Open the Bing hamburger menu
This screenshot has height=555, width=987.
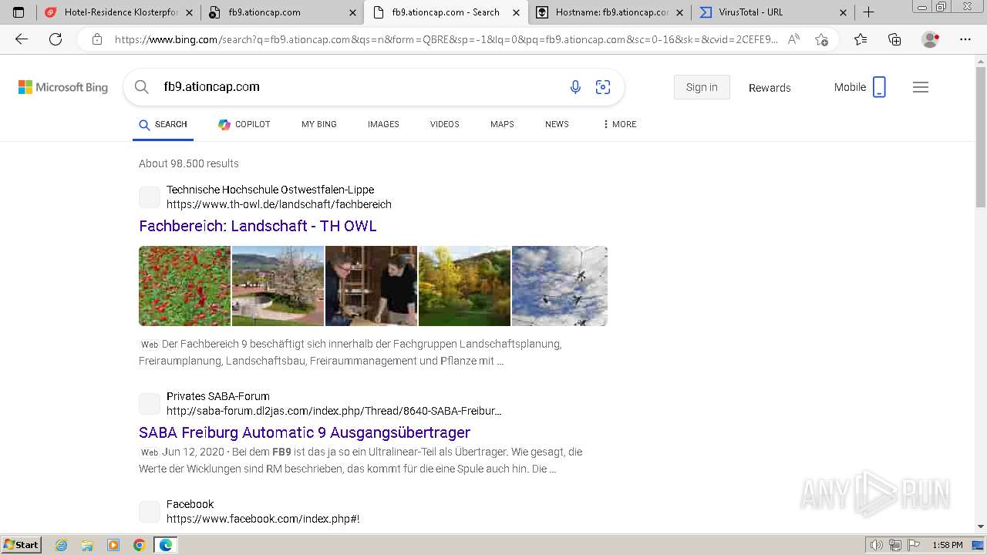pyautogui.click(x=921, y=87)
